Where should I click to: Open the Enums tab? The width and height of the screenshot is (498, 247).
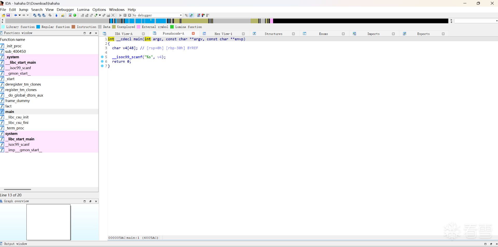click(x=323, y=34)
